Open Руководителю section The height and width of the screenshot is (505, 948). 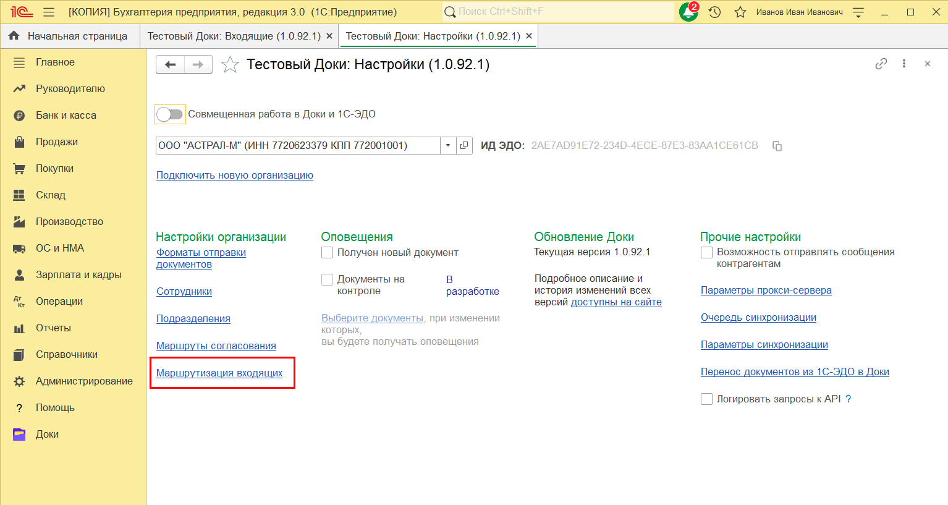(x=70, y=88)
